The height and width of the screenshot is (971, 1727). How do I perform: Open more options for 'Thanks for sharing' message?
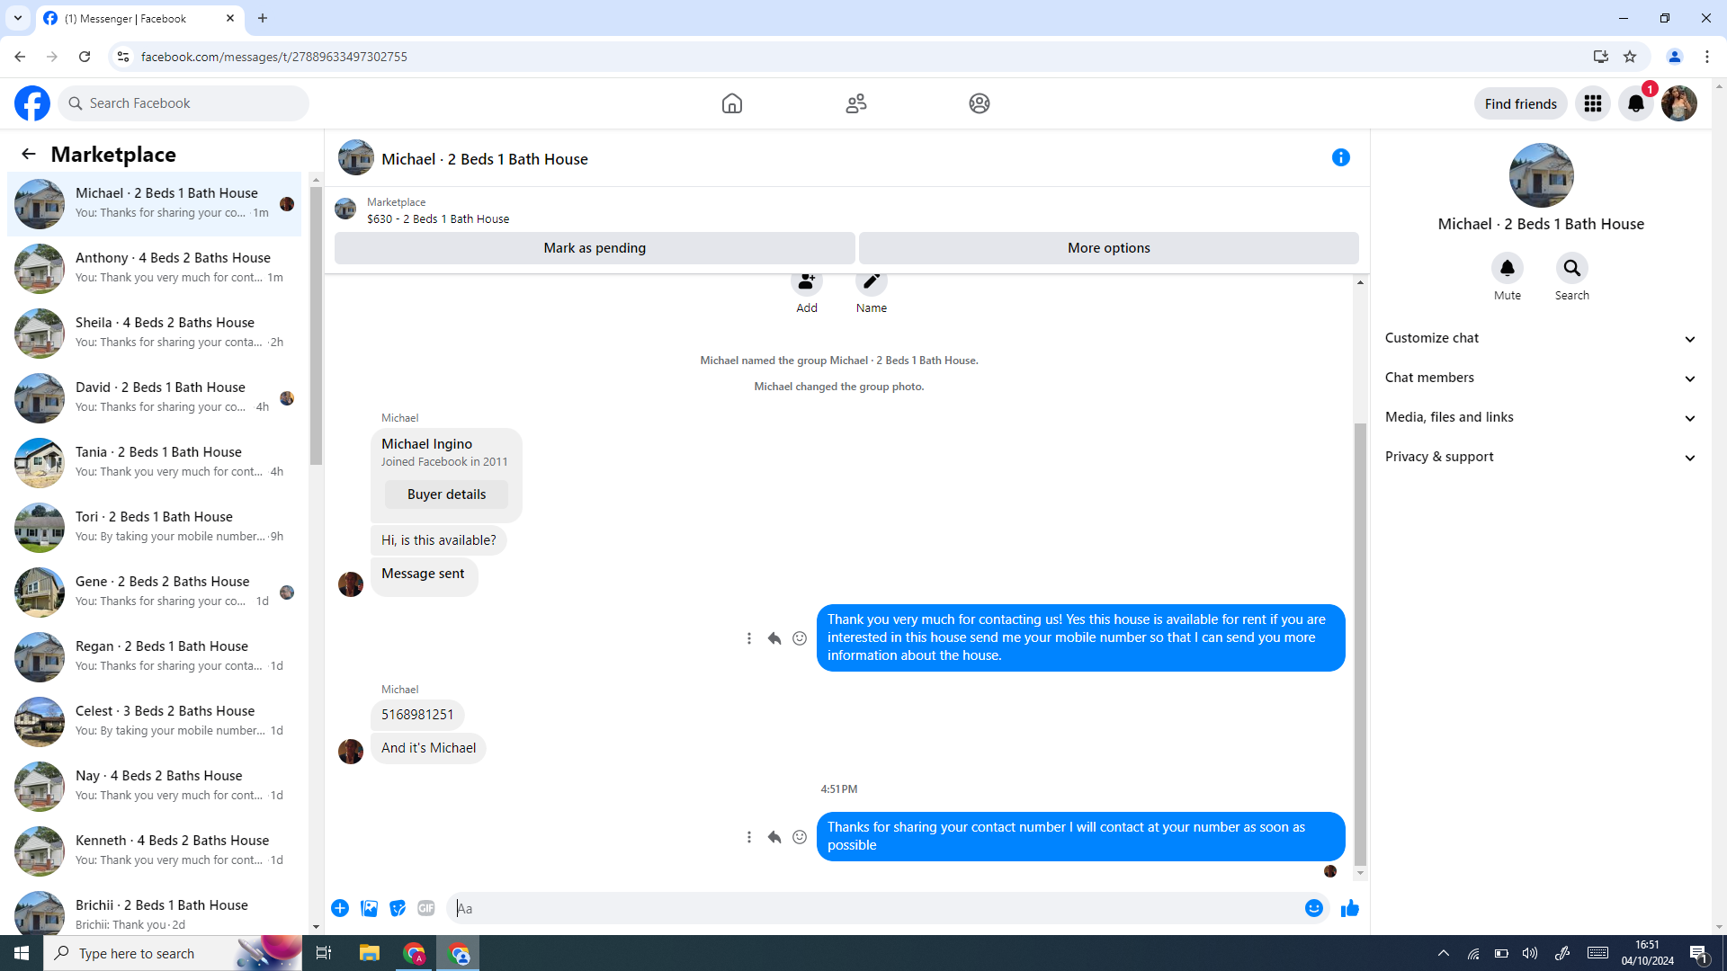pos(749,837)
